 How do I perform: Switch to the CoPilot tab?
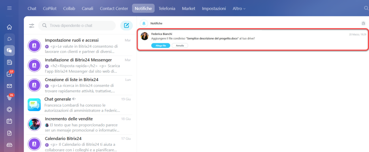(50, 8)
